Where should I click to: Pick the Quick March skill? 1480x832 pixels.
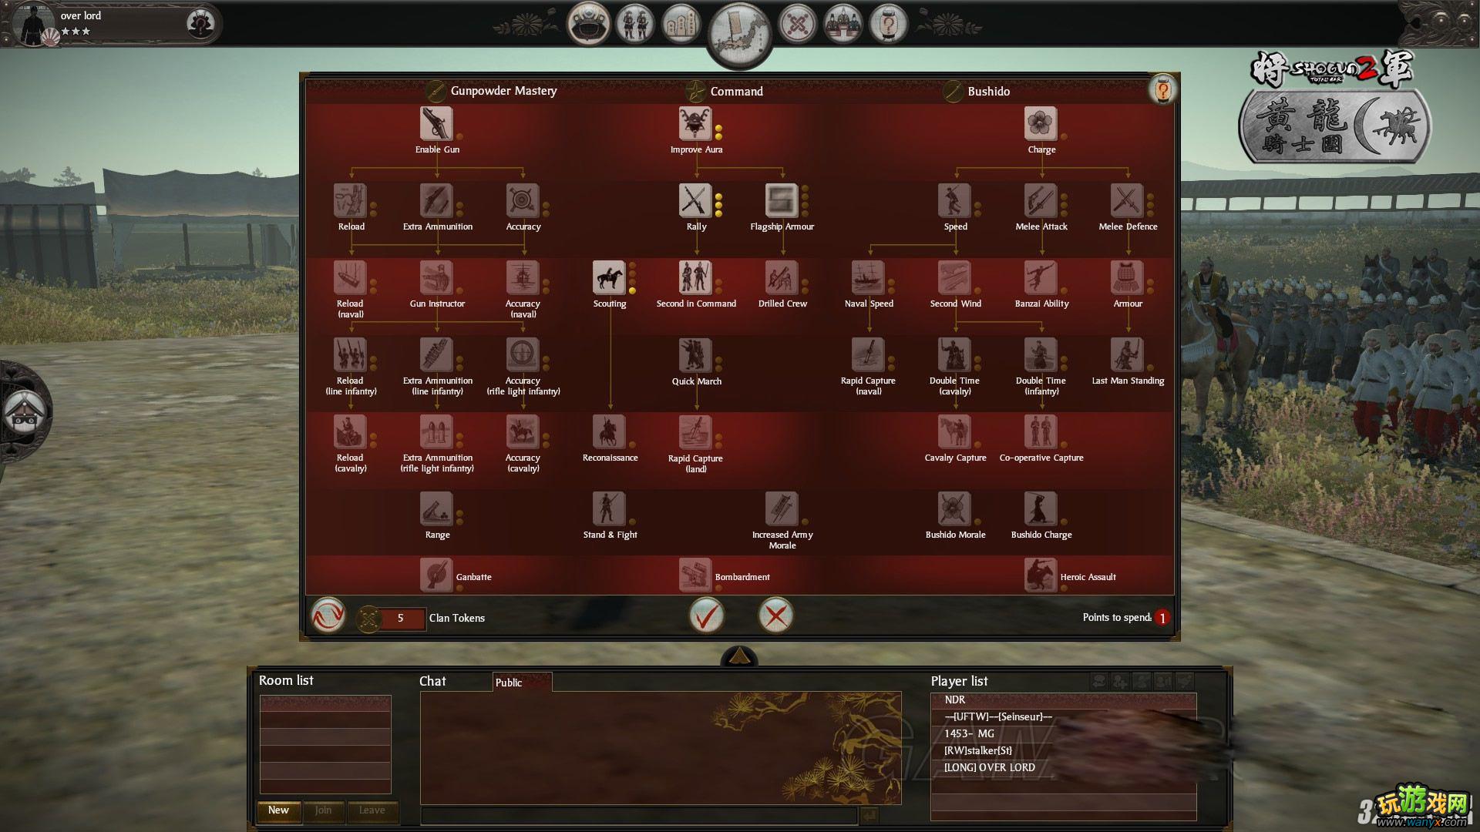pos(695,354)
